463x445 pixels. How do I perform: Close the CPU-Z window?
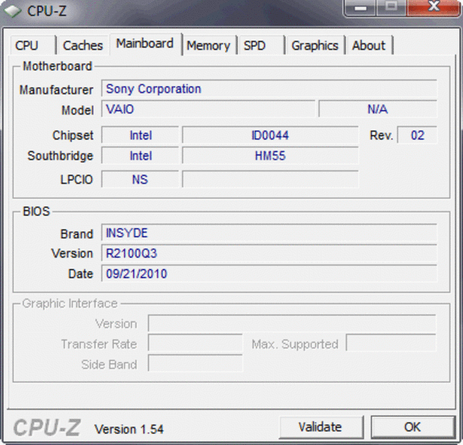(x=433, y=7)
